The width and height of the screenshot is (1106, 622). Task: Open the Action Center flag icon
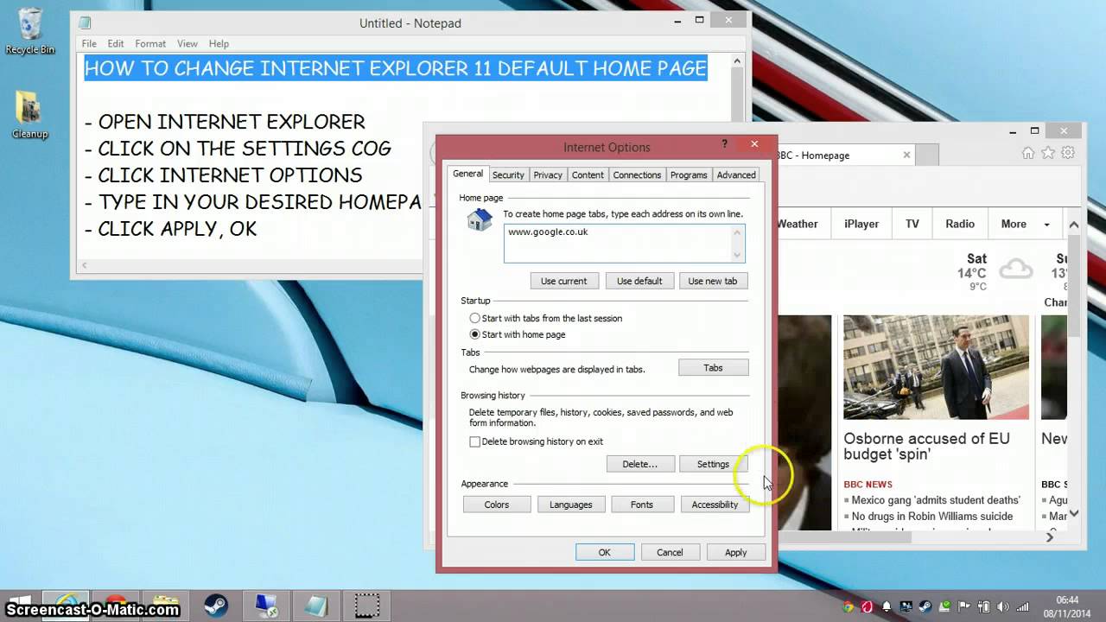(964, 606)
